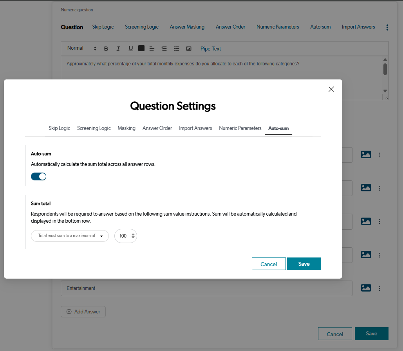
Task: Insert a numbered list
Action: coord(164,49)
